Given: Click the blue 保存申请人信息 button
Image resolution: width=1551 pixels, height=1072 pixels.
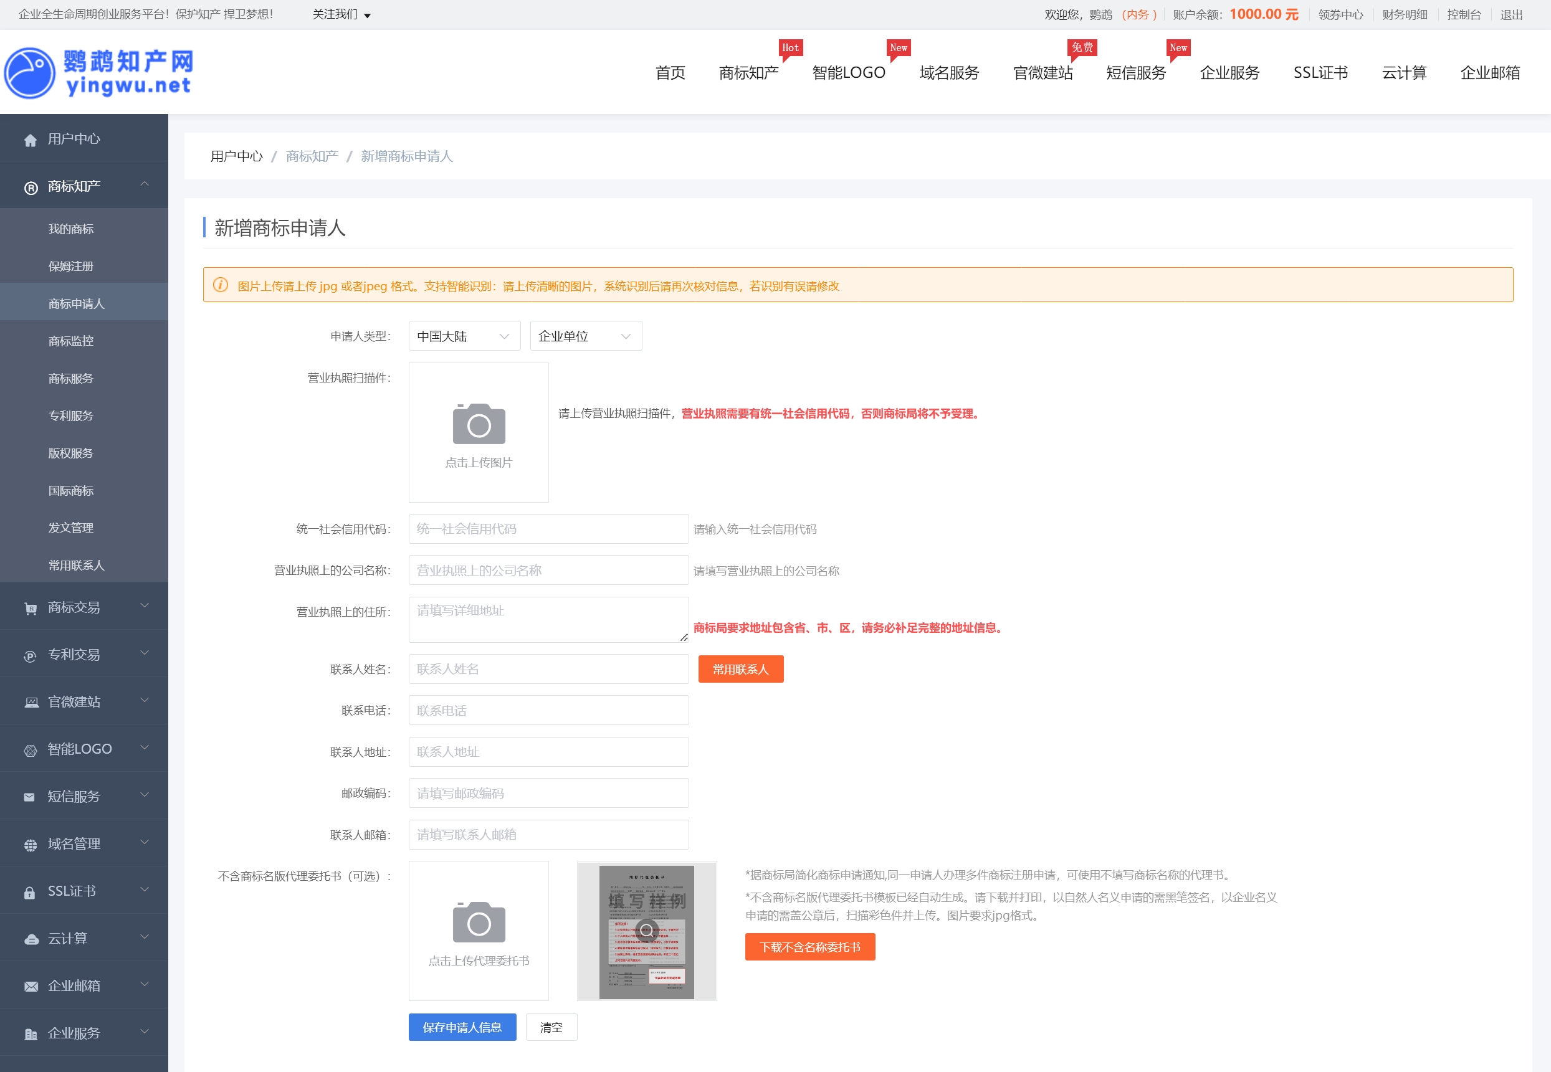Looking at the screenshot, I should [462, 1027].
